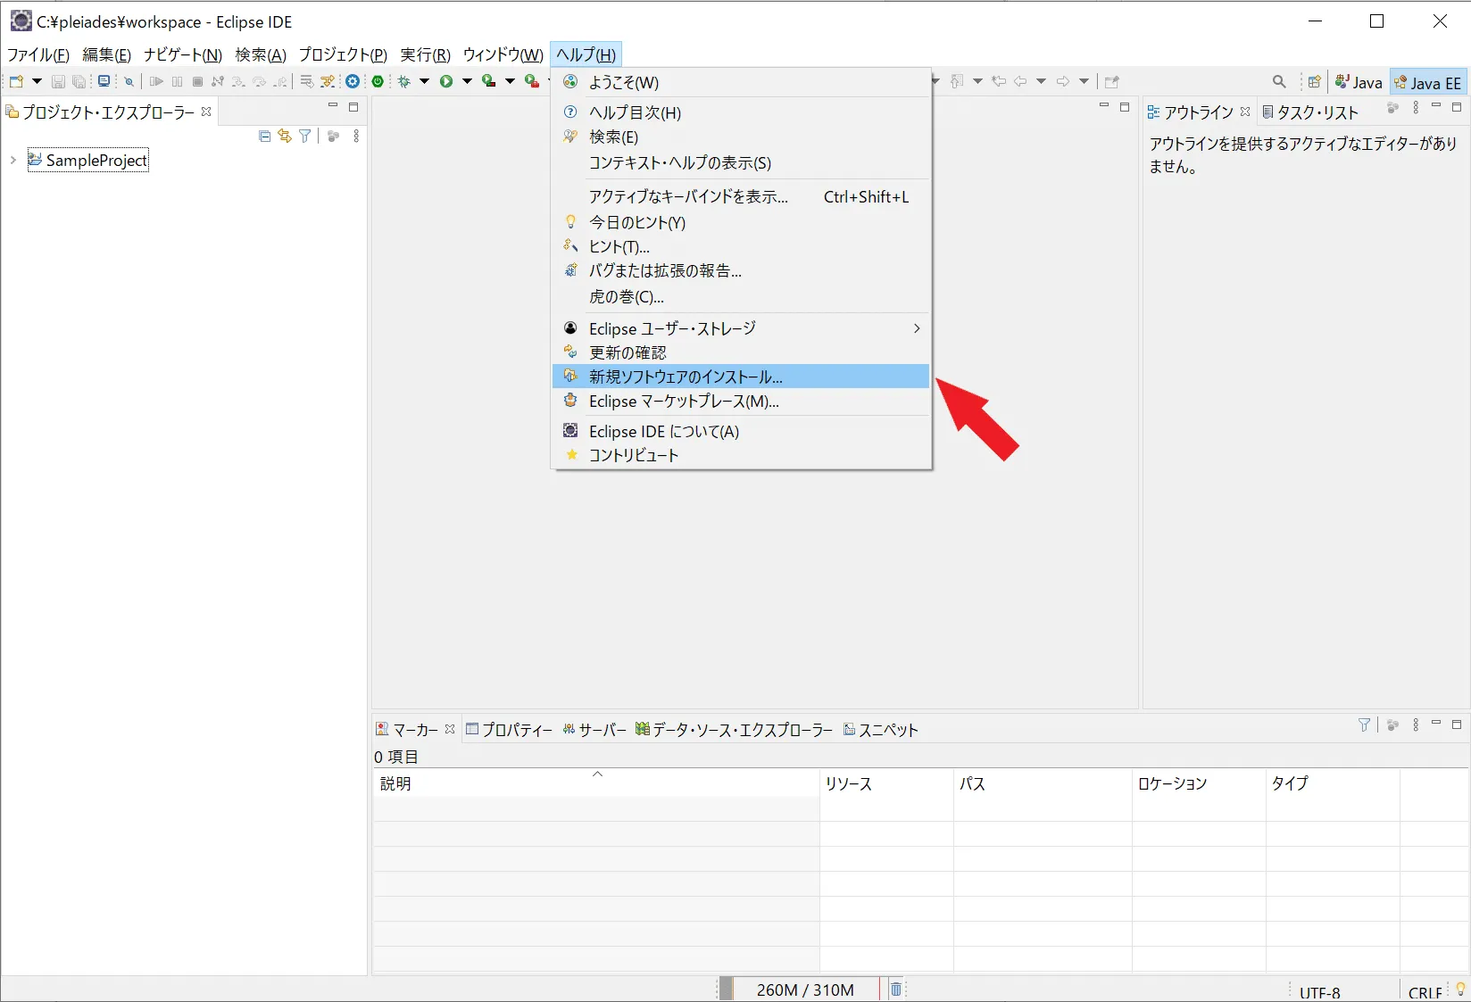Expand the SampleProject tree node

tap(12, 160)
